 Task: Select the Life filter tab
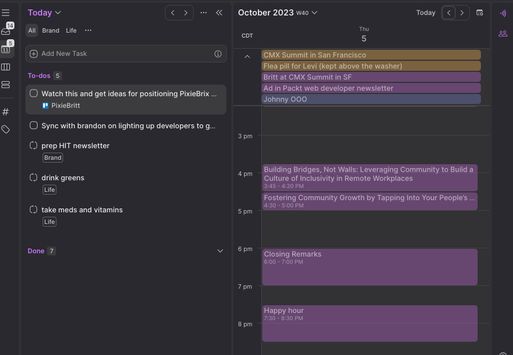(x=71, y=30)
